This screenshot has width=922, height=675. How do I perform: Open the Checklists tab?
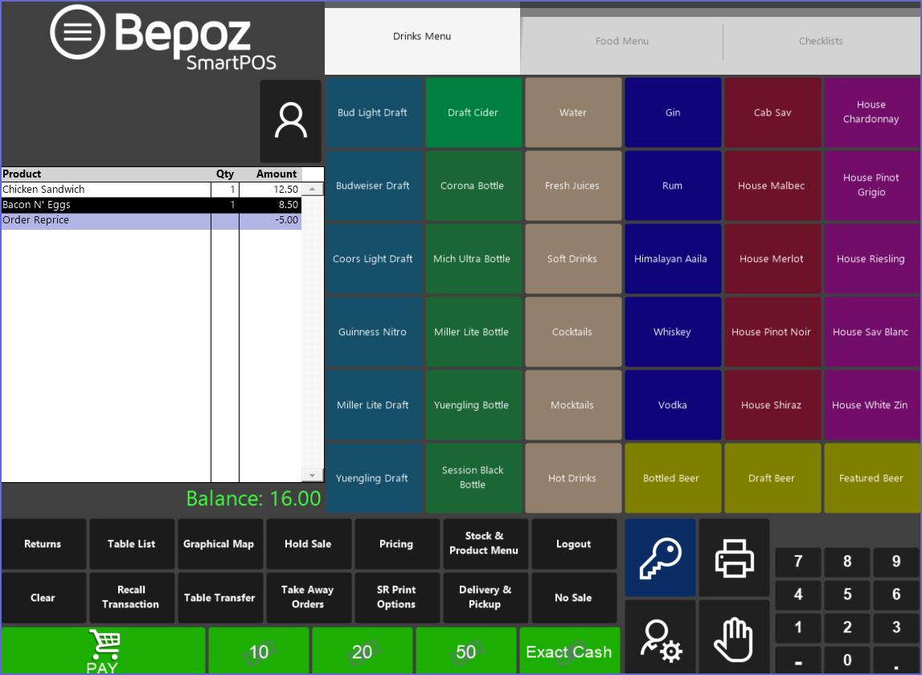click(821, 41)
